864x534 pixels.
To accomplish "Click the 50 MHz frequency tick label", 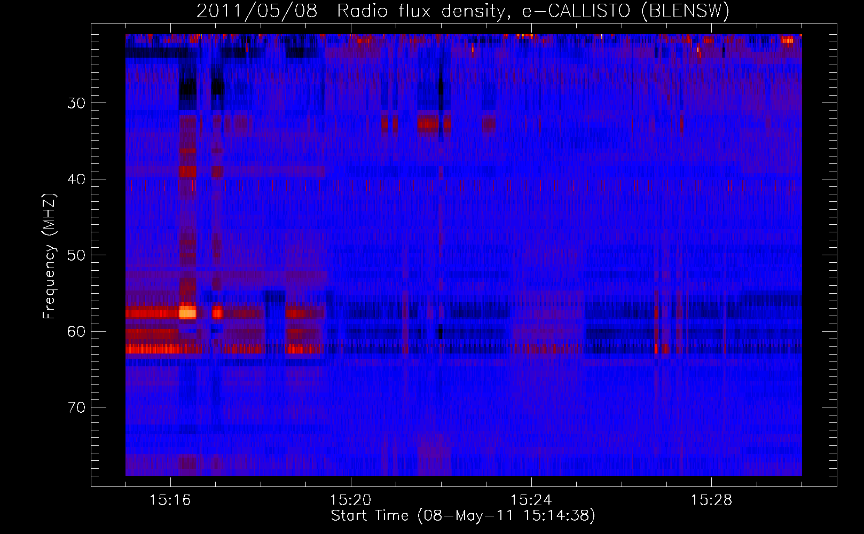I will pos(76,255).
